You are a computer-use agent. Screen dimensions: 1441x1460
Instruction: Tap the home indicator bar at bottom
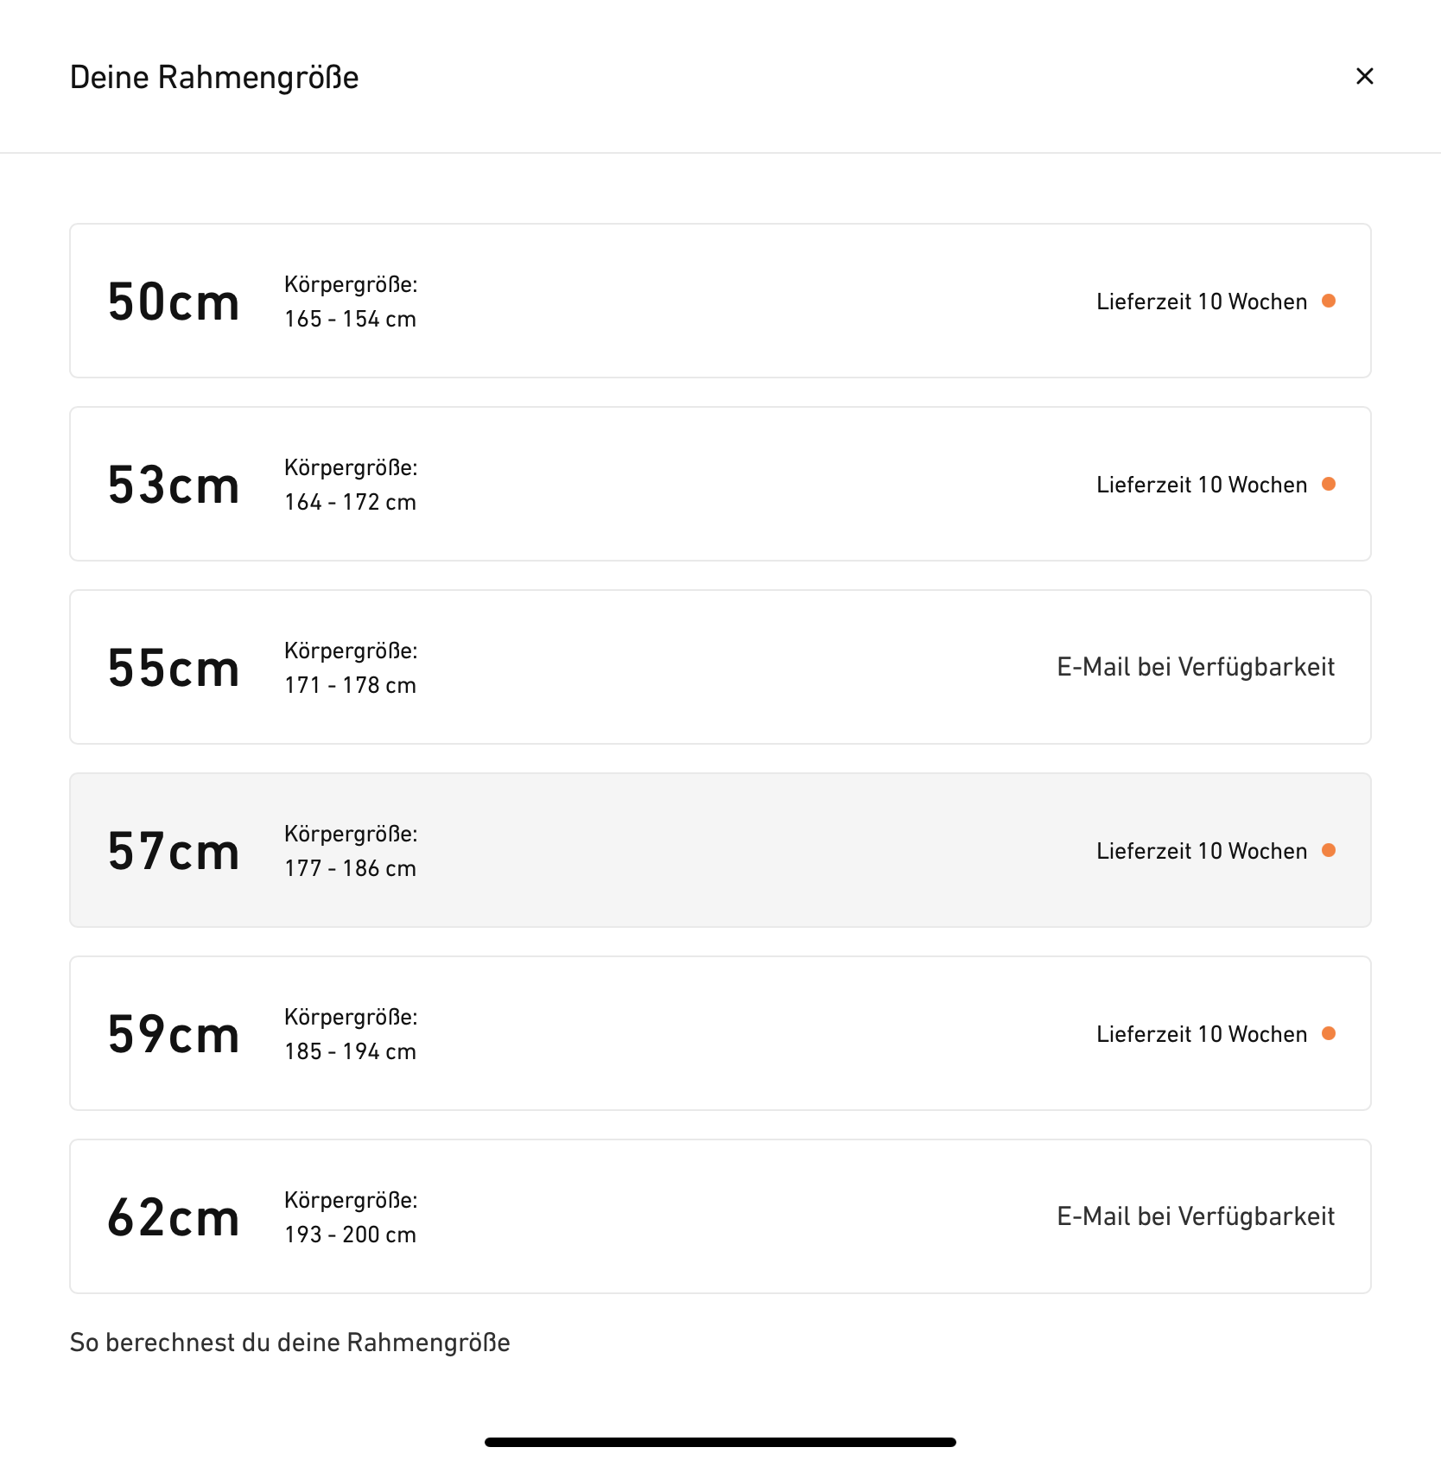(720, 1442)
